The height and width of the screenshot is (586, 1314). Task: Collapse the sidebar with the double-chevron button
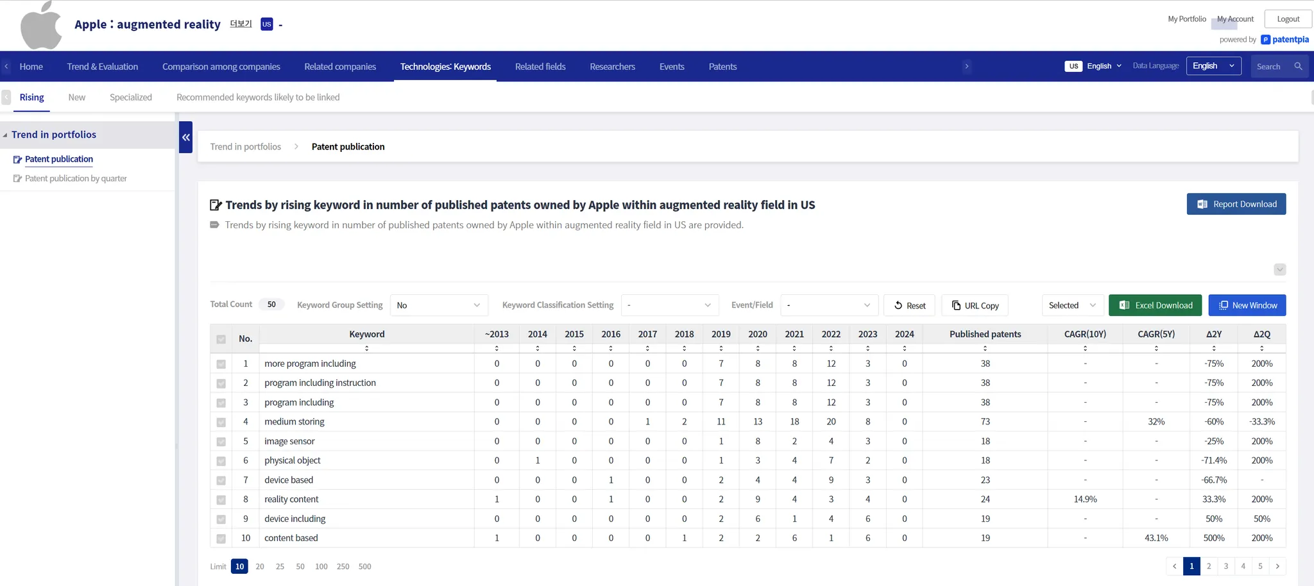tap(185, 137)
